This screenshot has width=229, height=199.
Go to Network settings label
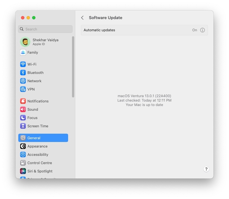tap(34, 81)
